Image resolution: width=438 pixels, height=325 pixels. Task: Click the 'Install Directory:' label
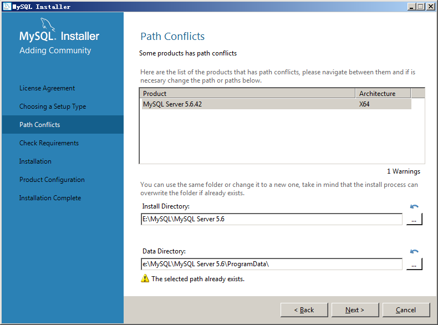point(166,206)
